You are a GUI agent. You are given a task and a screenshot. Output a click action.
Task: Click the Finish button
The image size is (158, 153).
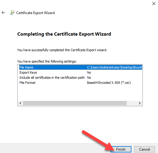[x=121, y=149]
